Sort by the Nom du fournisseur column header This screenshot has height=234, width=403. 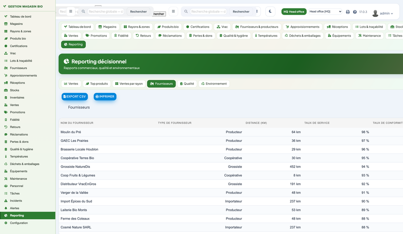tap(77, 123)
